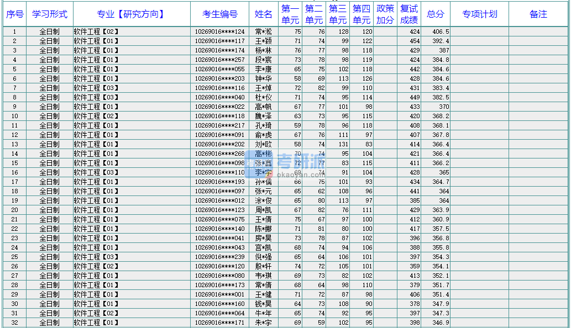The height and width of the screenshot is (328, 571).
Task: Click the 姓名 column header
Action: 264,14
